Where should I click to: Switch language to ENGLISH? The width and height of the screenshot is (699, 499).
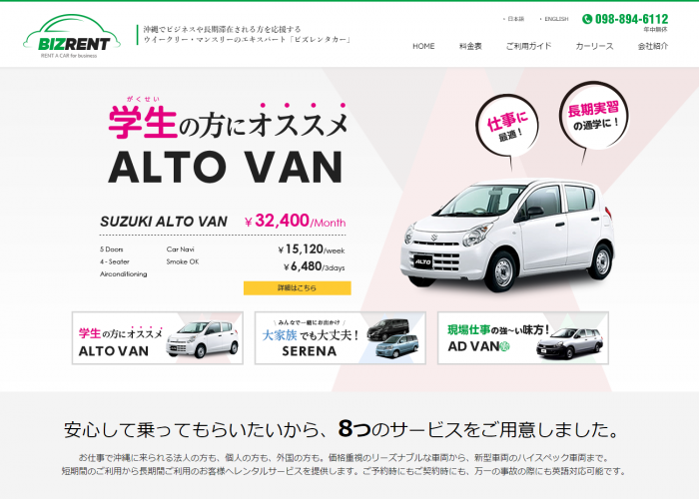click(556, 19)
